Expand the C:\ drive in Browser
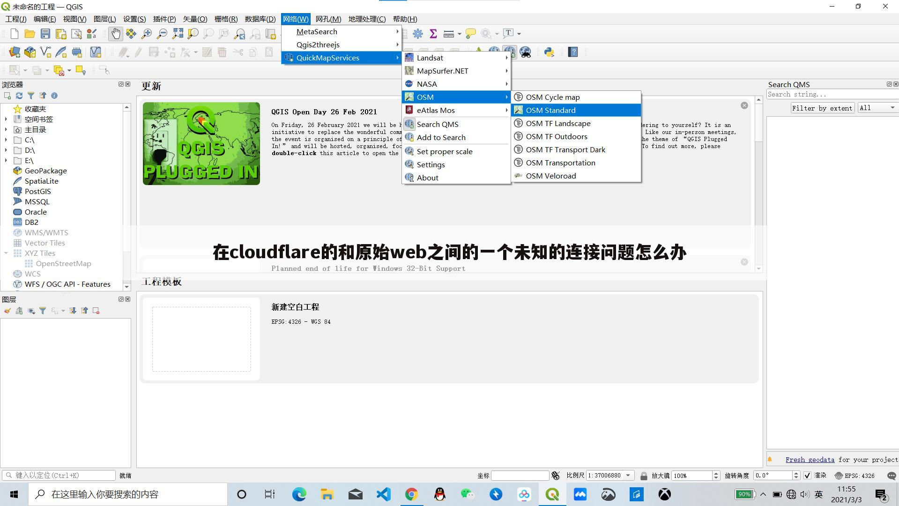The width and height of the screenshot is (899, 506). (x=6, y=140)
